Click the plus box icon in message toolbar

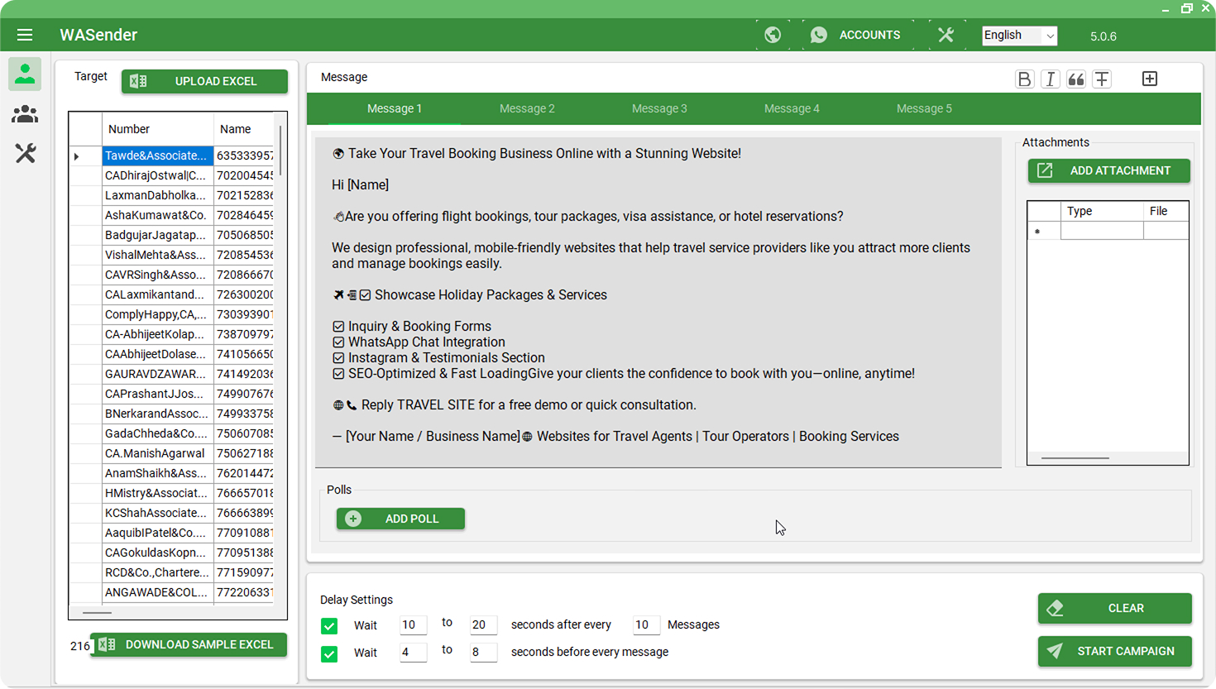(x=1150, y=79)
